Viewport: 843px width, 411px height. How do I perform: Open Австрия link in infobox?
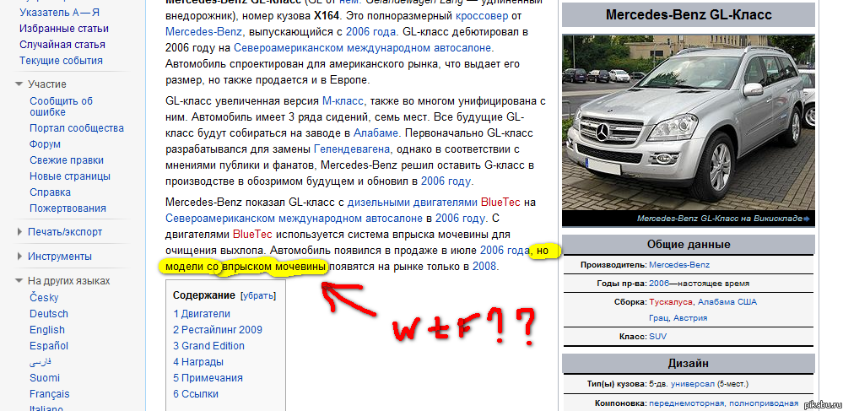pyautogui.click(x=690, y=318)
